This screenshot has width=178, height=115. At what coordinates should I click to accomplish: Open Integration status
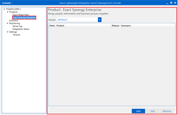pos(21,29)
